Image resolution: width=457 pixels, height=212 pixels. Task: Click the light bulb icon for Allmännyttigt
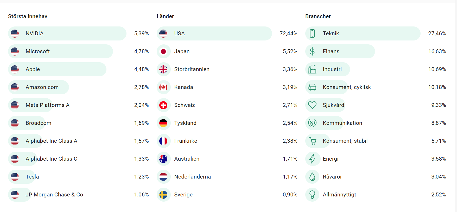pos(312,195)
